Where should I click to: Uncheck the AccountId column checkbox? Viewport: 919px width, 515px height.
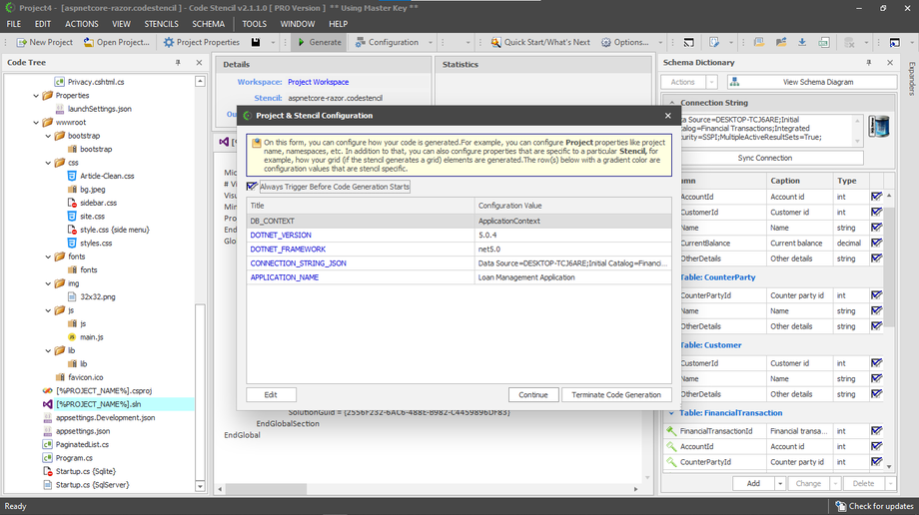click(876, 197)
